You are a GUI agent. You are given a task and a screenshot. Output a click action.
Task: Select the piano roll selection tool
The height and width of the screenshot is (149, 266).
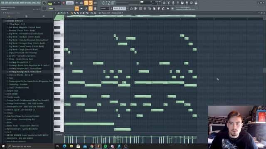coord(90,13)
